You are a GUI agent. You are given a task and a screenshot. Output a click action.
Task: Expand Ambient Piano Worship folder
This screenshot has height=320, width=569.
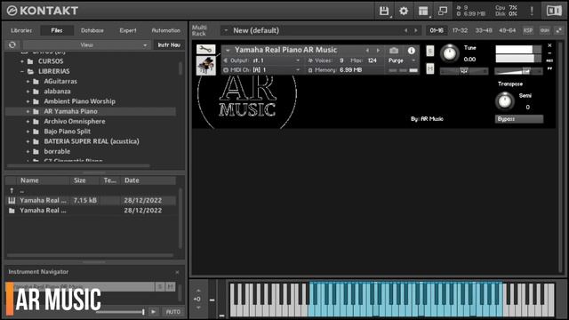point(28,101)
